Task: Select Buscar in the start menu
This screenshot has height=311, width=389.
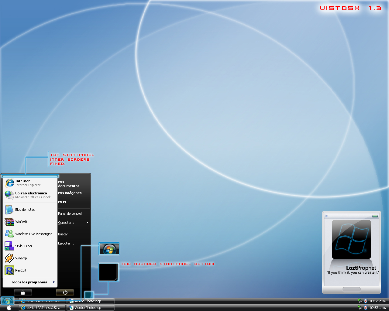Action: pos(74,234)
